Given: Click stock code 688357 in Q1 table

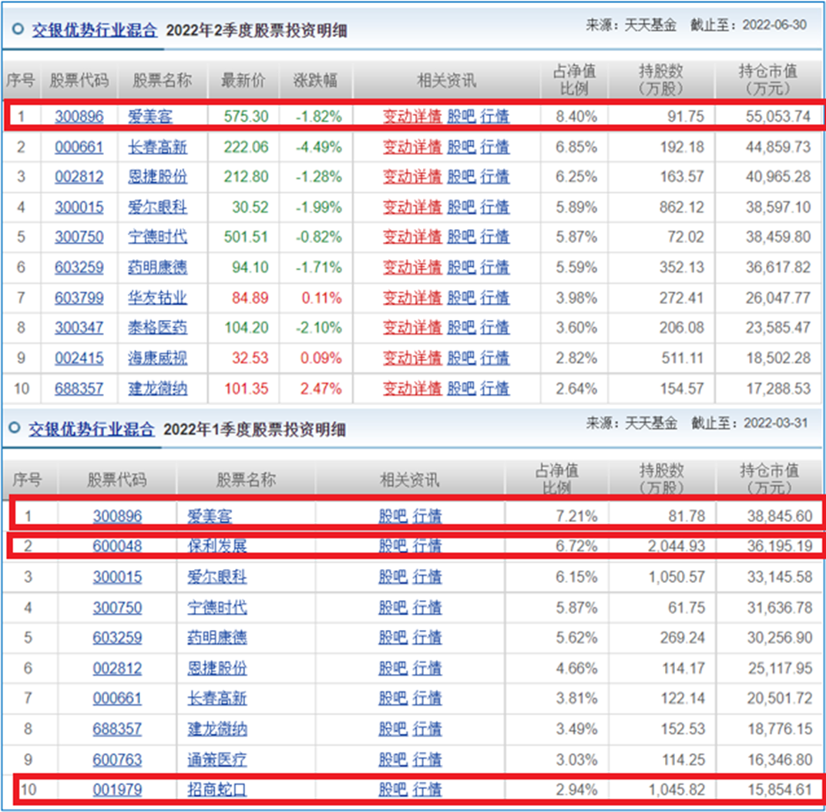Looking at the screenshot, I should click(x=117, y=729).
